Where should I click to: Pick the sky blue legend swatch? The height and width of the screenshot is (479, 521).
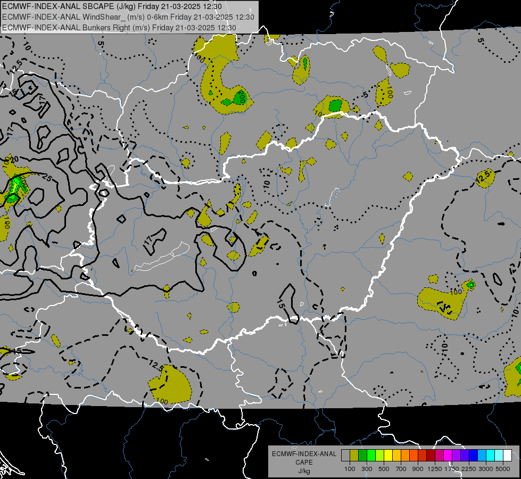(x=482, y=456)
